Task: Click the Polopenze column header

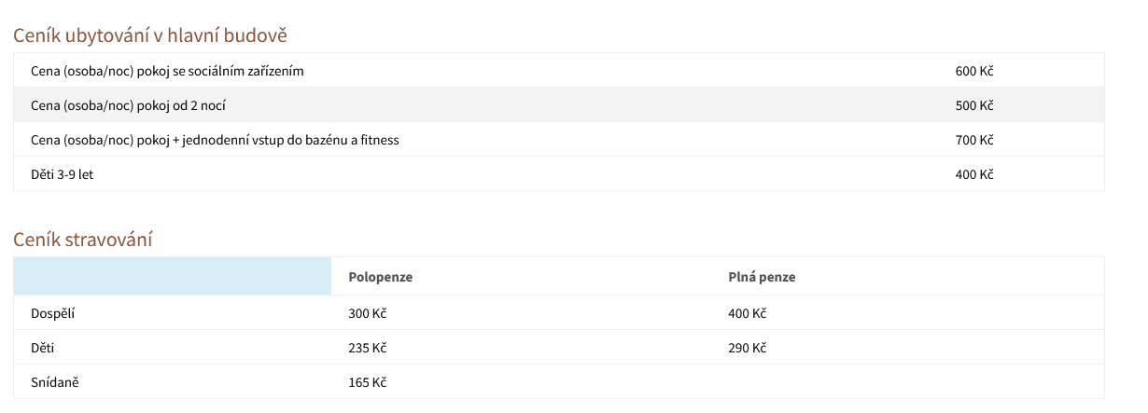Action: coord(380,277)
